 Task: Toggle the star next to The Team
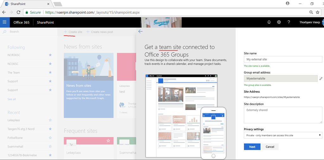50,72
